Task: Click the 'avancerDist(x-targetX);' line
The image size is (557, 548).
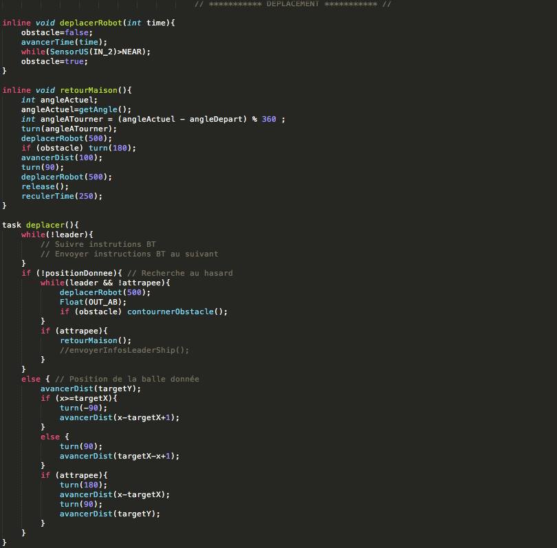Action: [114, 494]
